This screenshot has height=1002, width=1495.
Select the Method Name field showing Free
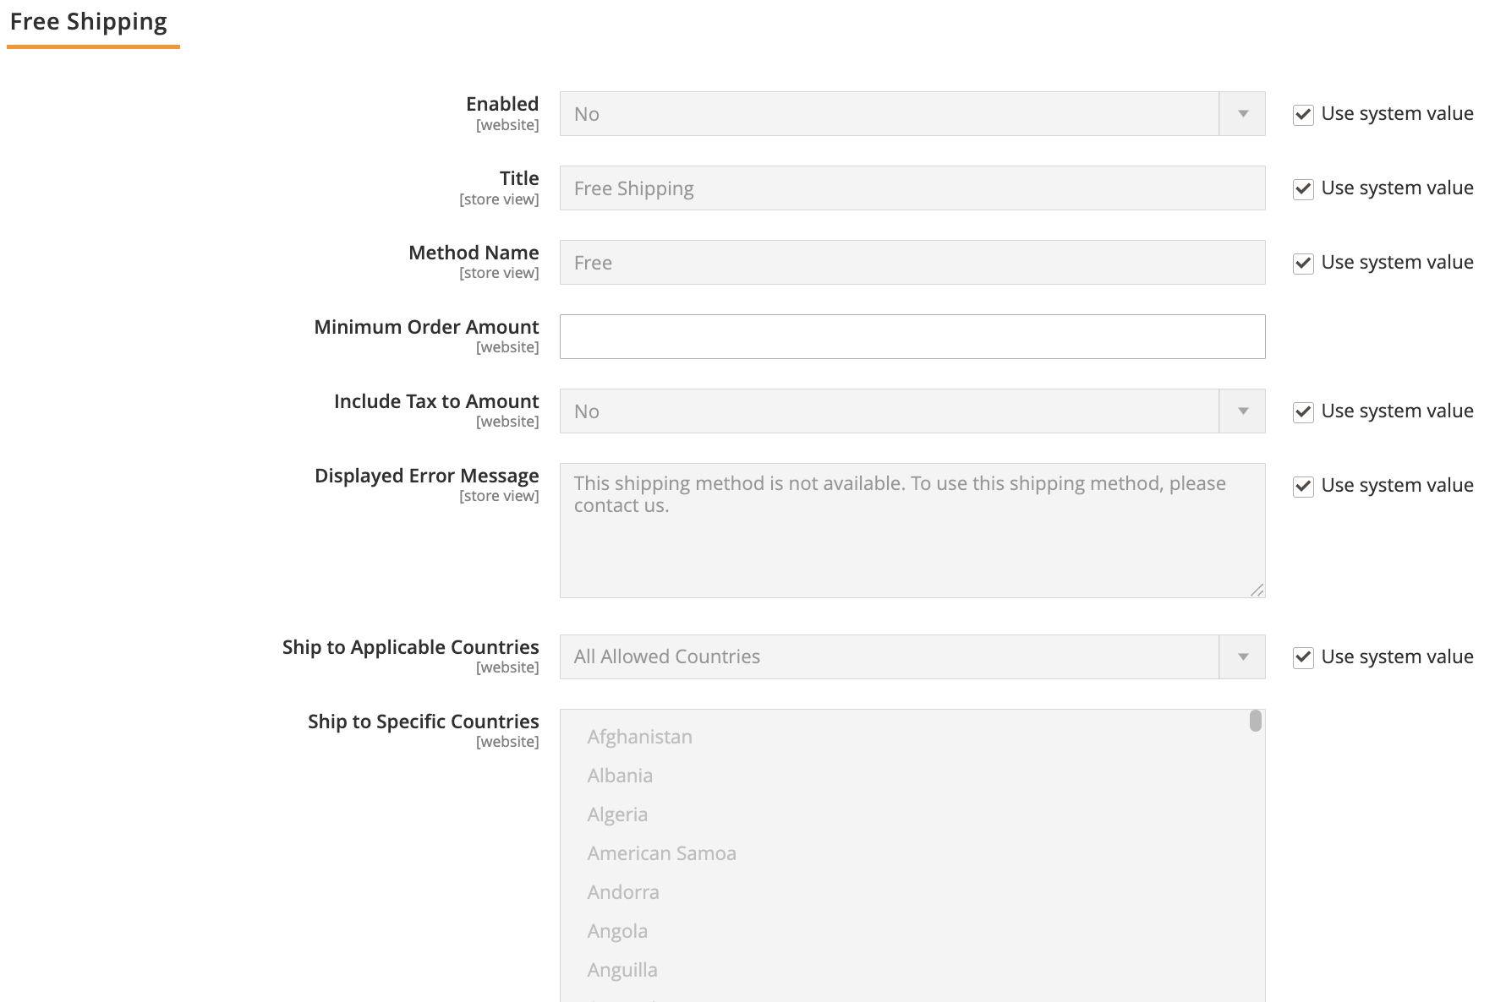click(x=912, y=262)
